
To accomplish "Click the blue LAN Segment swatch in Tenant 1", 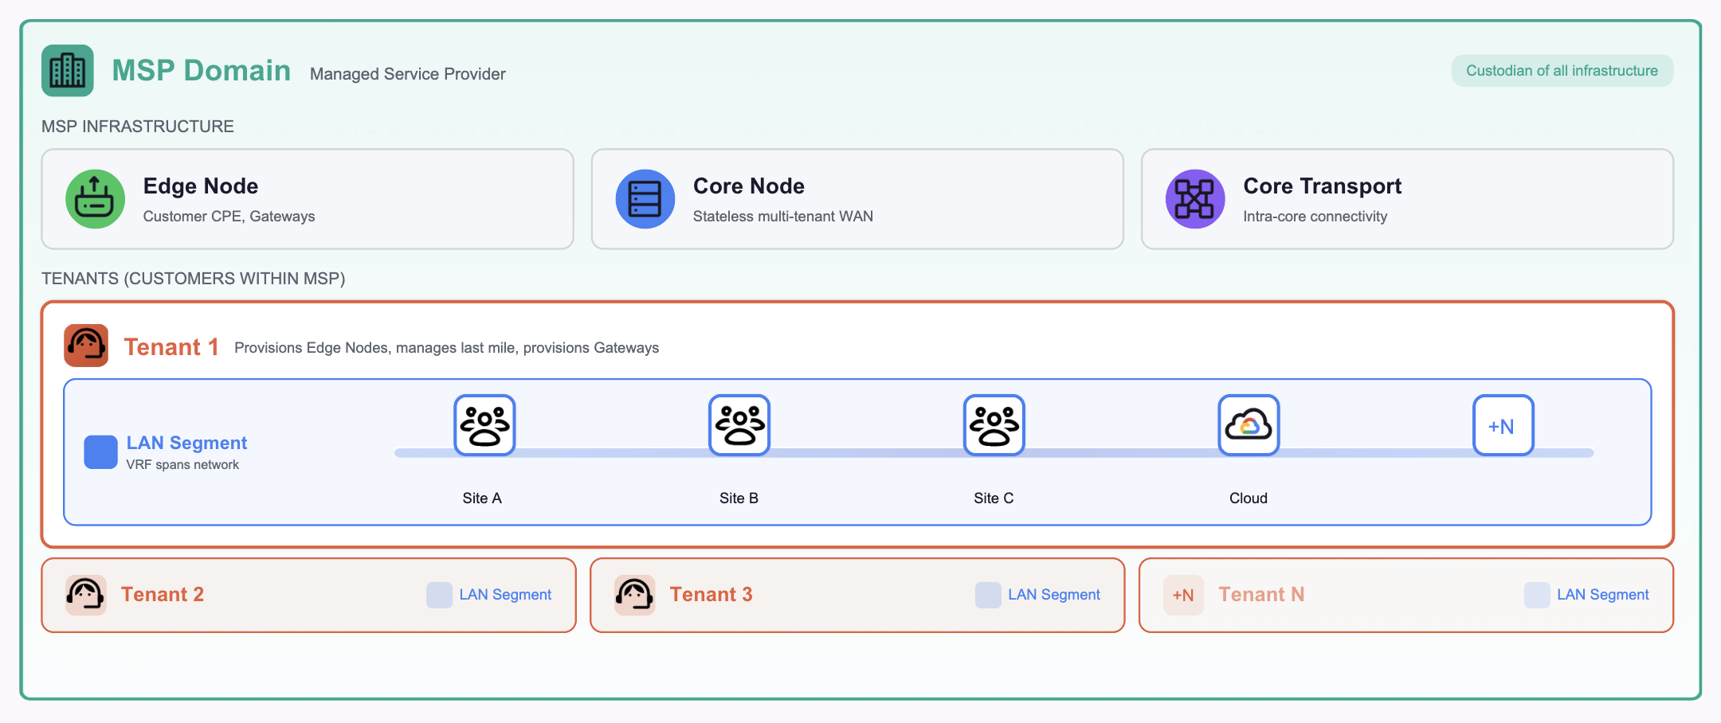I will coord(101,452).
